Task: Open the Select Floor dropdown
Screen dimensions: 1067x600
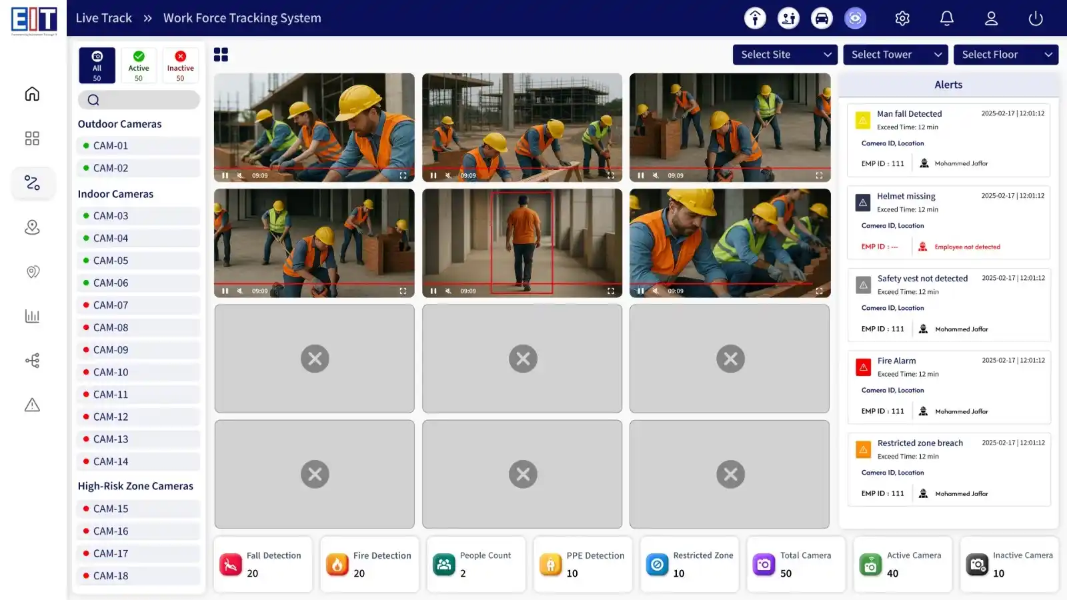Action: tap(1006, 54)
